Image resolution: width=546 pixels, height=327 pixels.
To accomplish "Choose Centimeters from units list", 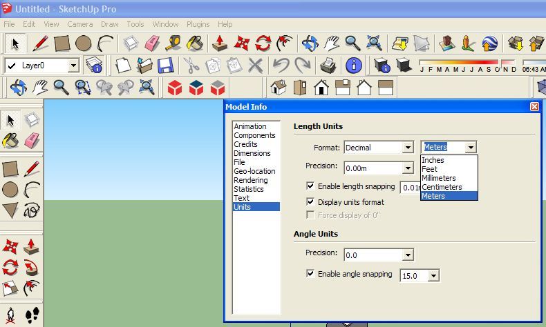I will (x=449, y=187).
